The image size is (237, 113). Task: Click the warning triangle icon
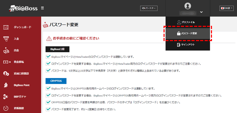(48, 38)
